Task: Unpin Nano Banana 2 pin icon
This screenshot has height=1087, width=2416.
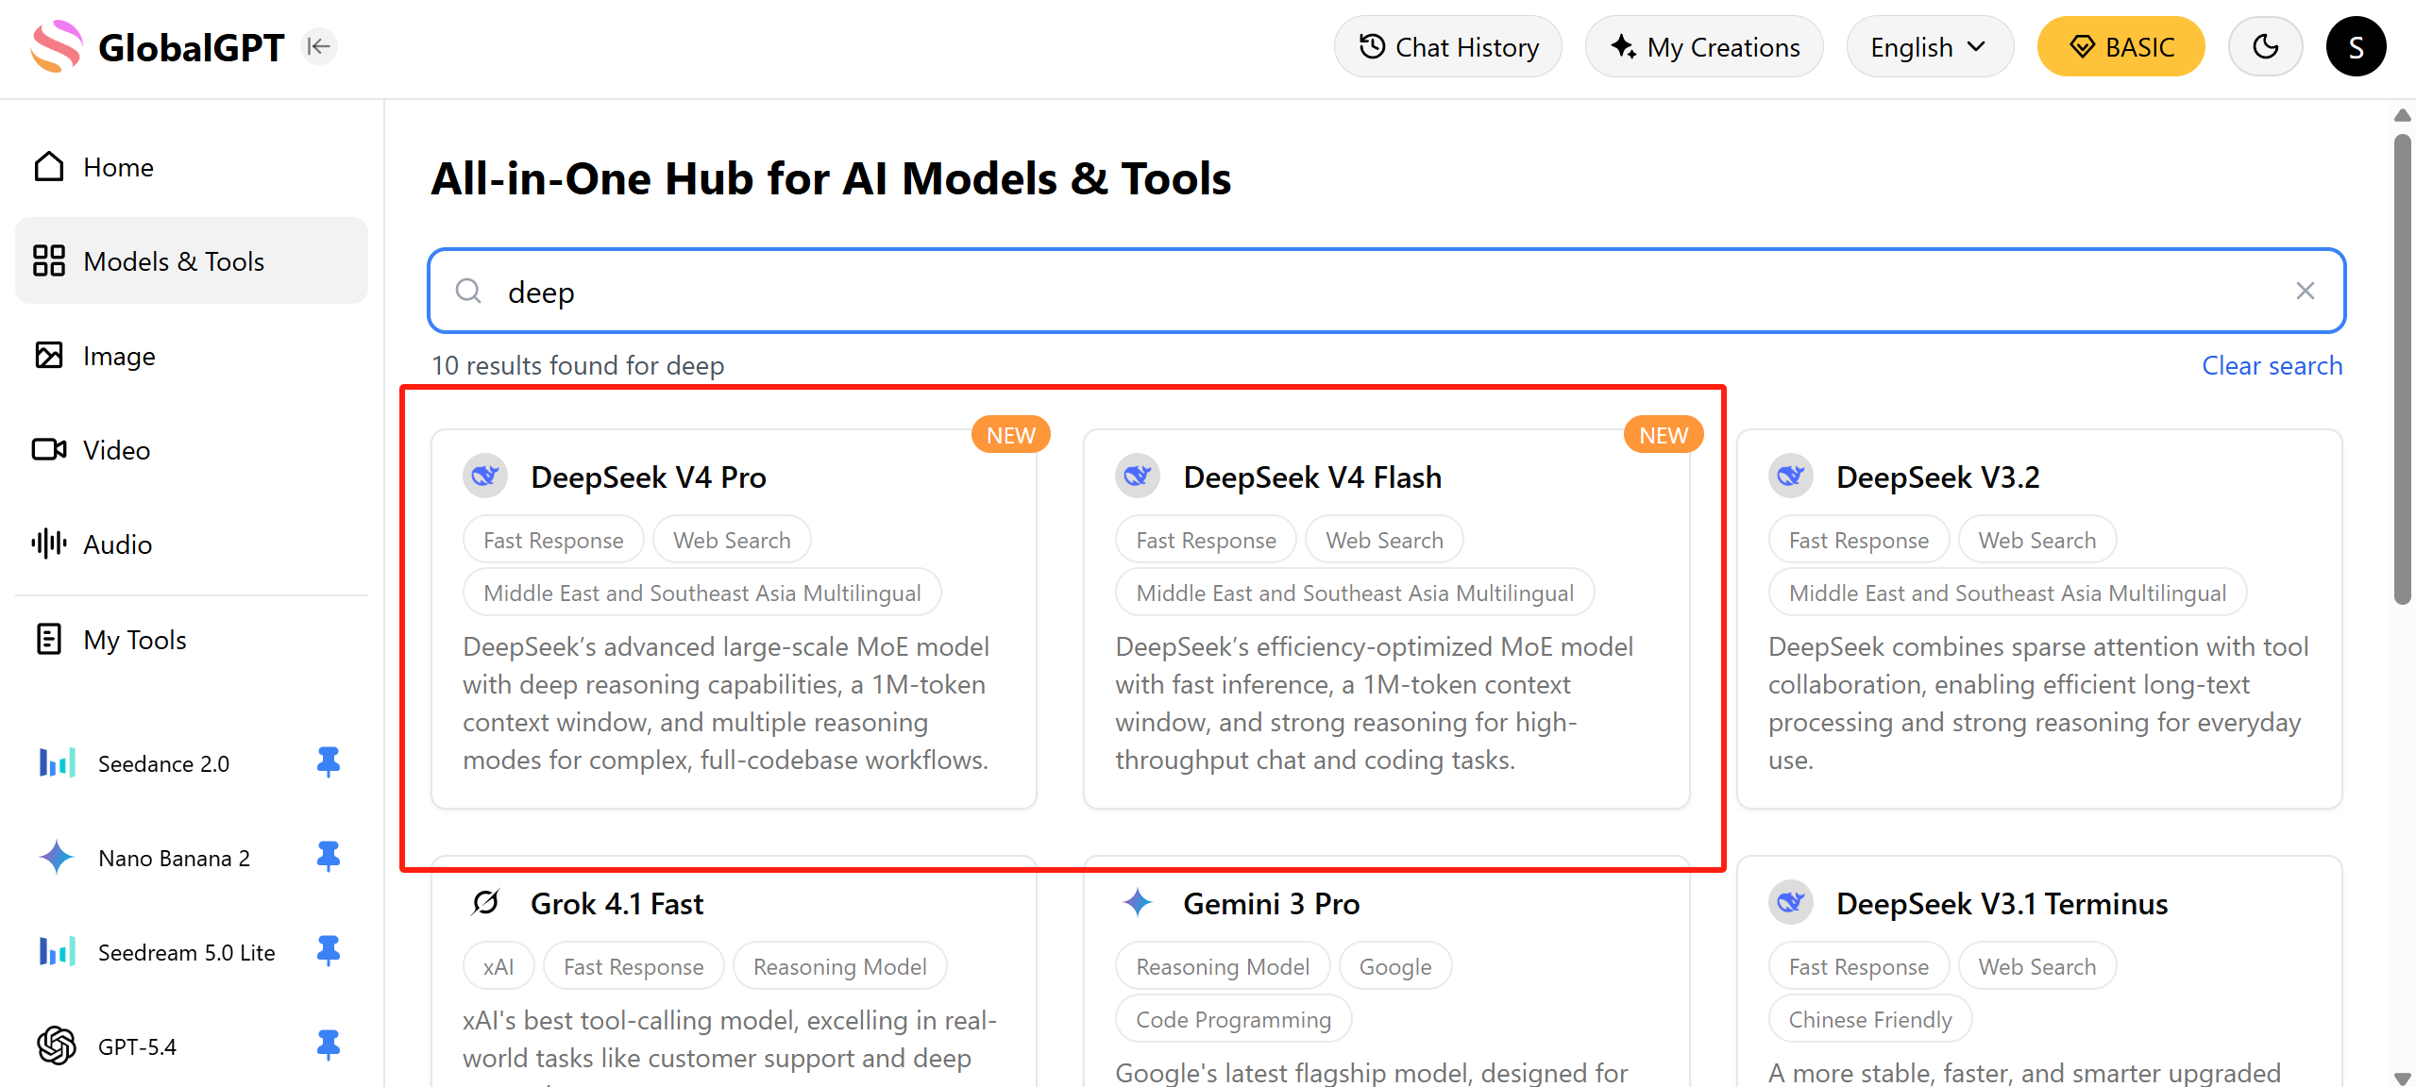Action: click(x=328, y=856)
